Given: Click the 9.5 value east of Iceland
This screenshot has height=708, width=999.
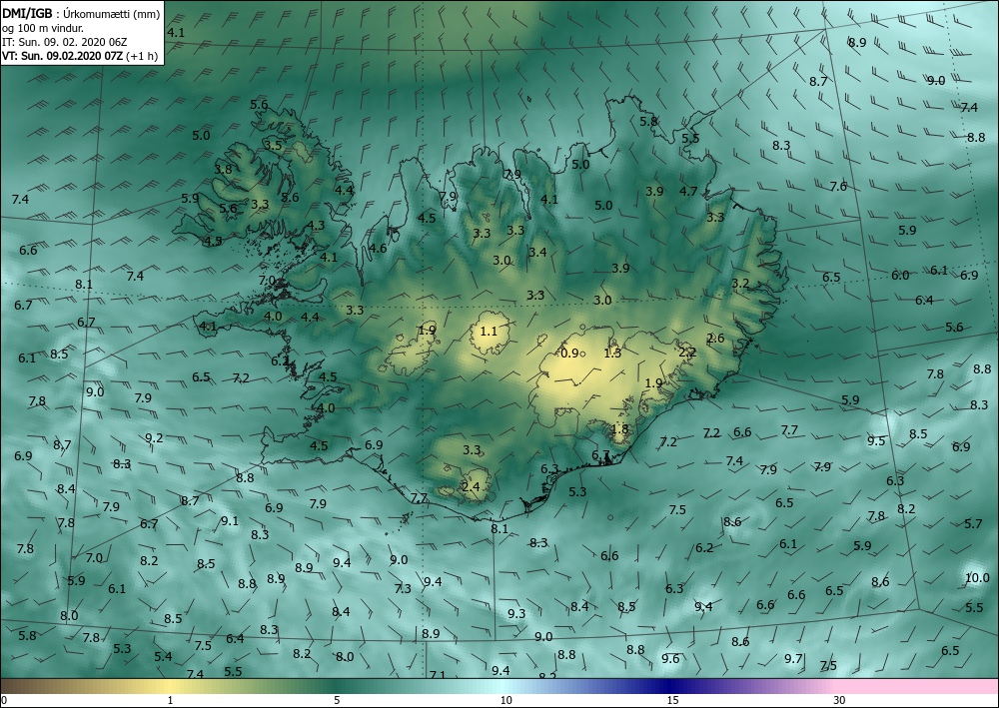Looking at the screenshot, I should [876, 440].
